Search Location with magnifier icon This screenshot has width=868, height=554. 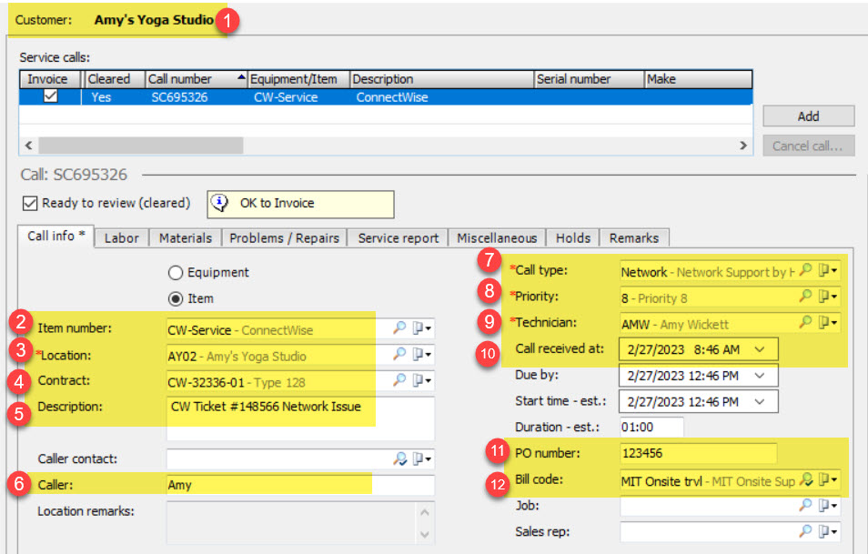pos(399,354)
